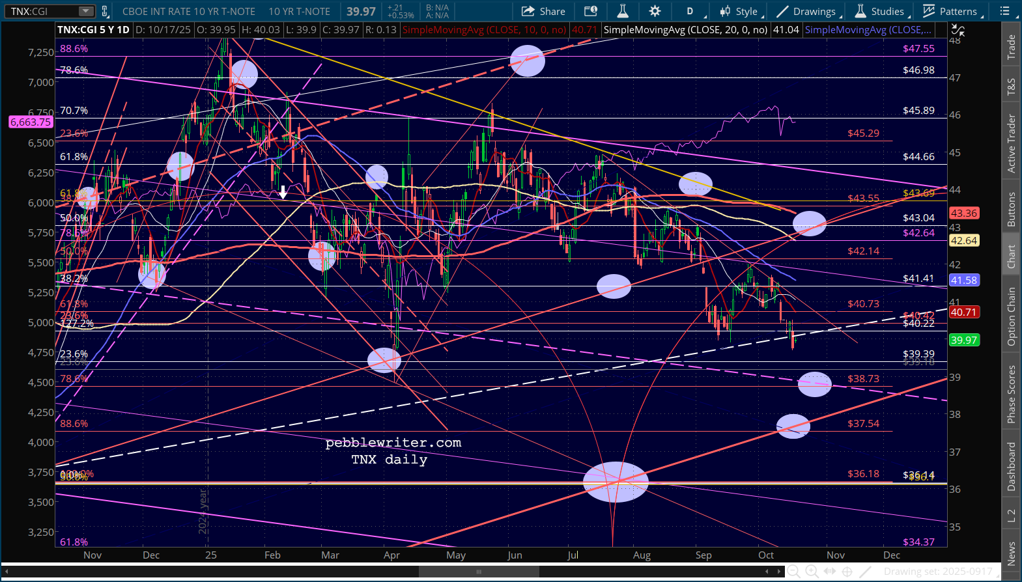Screen dimensions: 1022x582
Task: Click the scrollbar left arrow at far left
Action: pos(6,572)
